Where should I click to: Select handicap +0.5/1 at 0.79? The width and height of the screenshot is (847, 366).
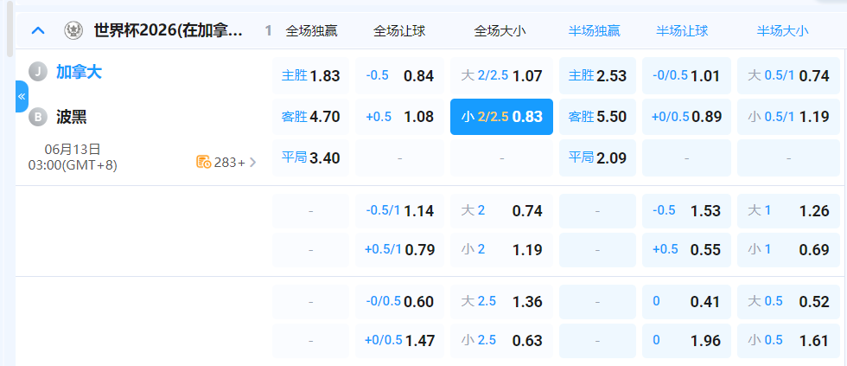pyautogui.click(x=399, y=250)
